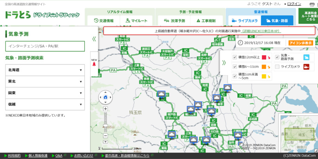
Task: Open the 交通情報 traffic info tab
Action: coord(104,21)
